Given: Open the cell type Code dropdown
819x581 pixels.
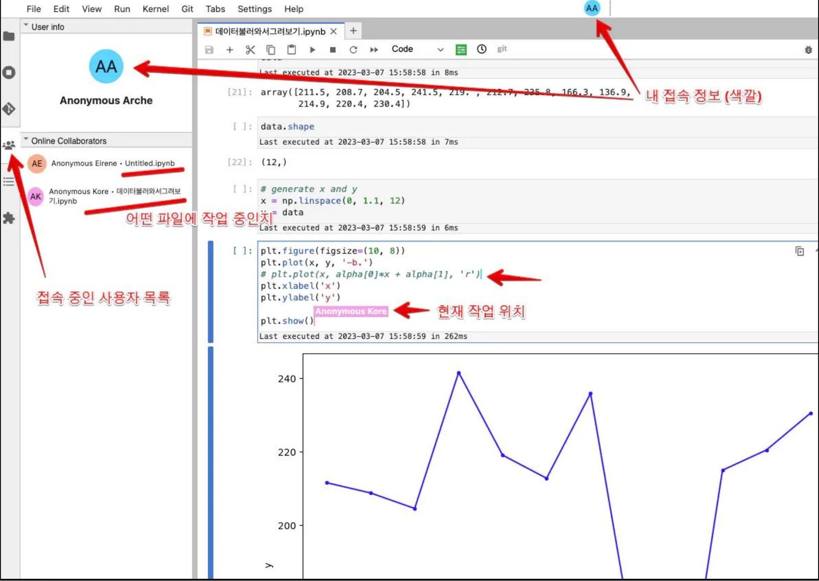Looking at the screenshot, I should (x=417, y=49).
